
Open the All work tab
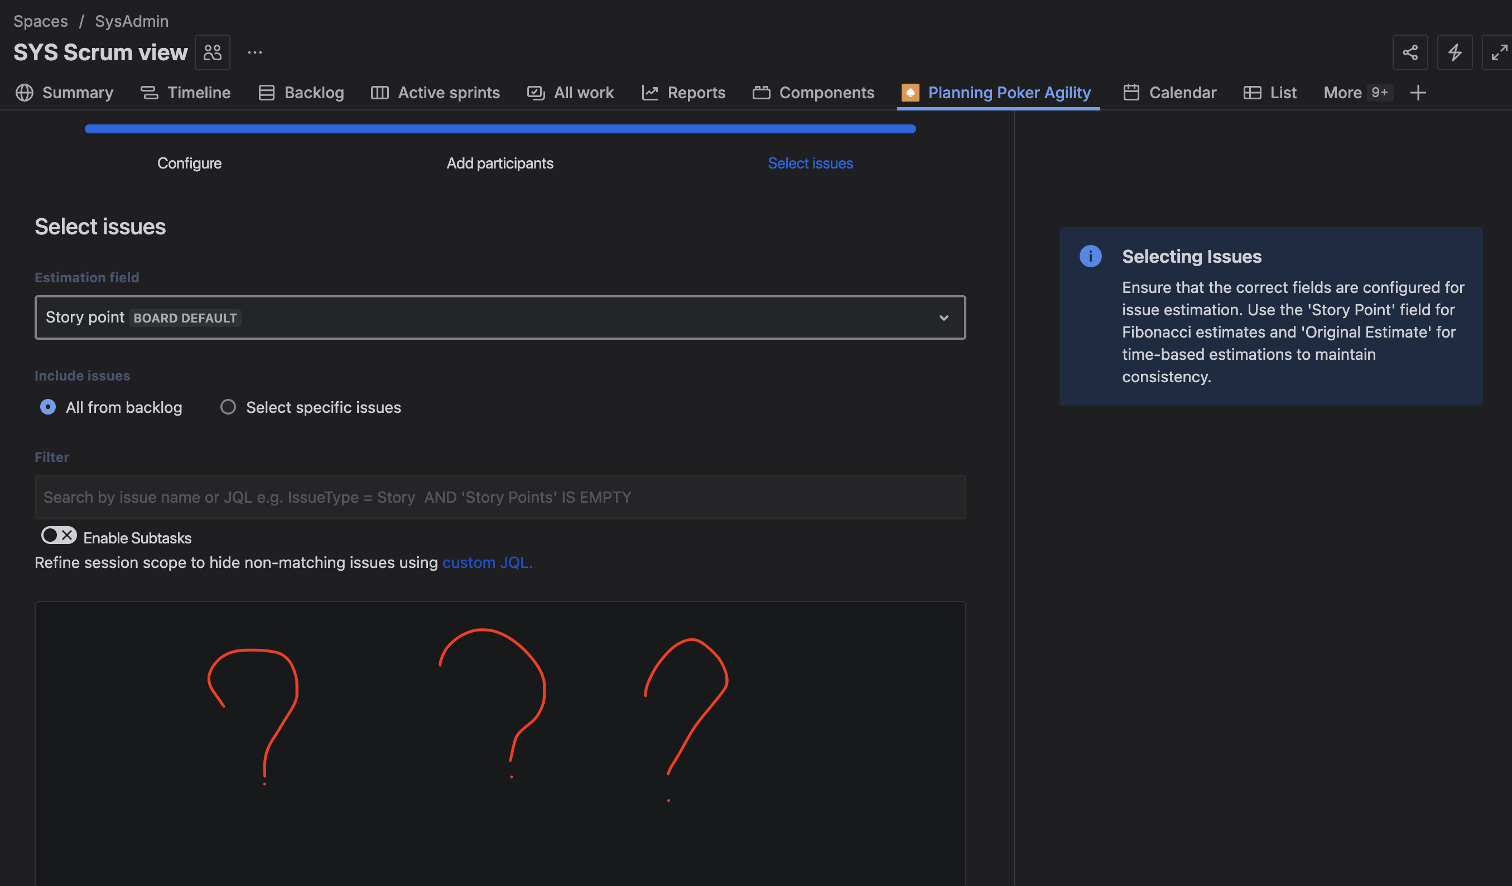(x=571, y=93)
